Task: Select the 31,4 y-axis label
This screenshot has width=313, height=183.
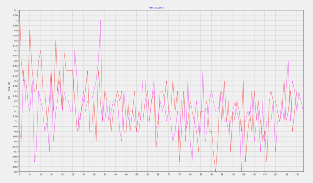Action: 15,81
